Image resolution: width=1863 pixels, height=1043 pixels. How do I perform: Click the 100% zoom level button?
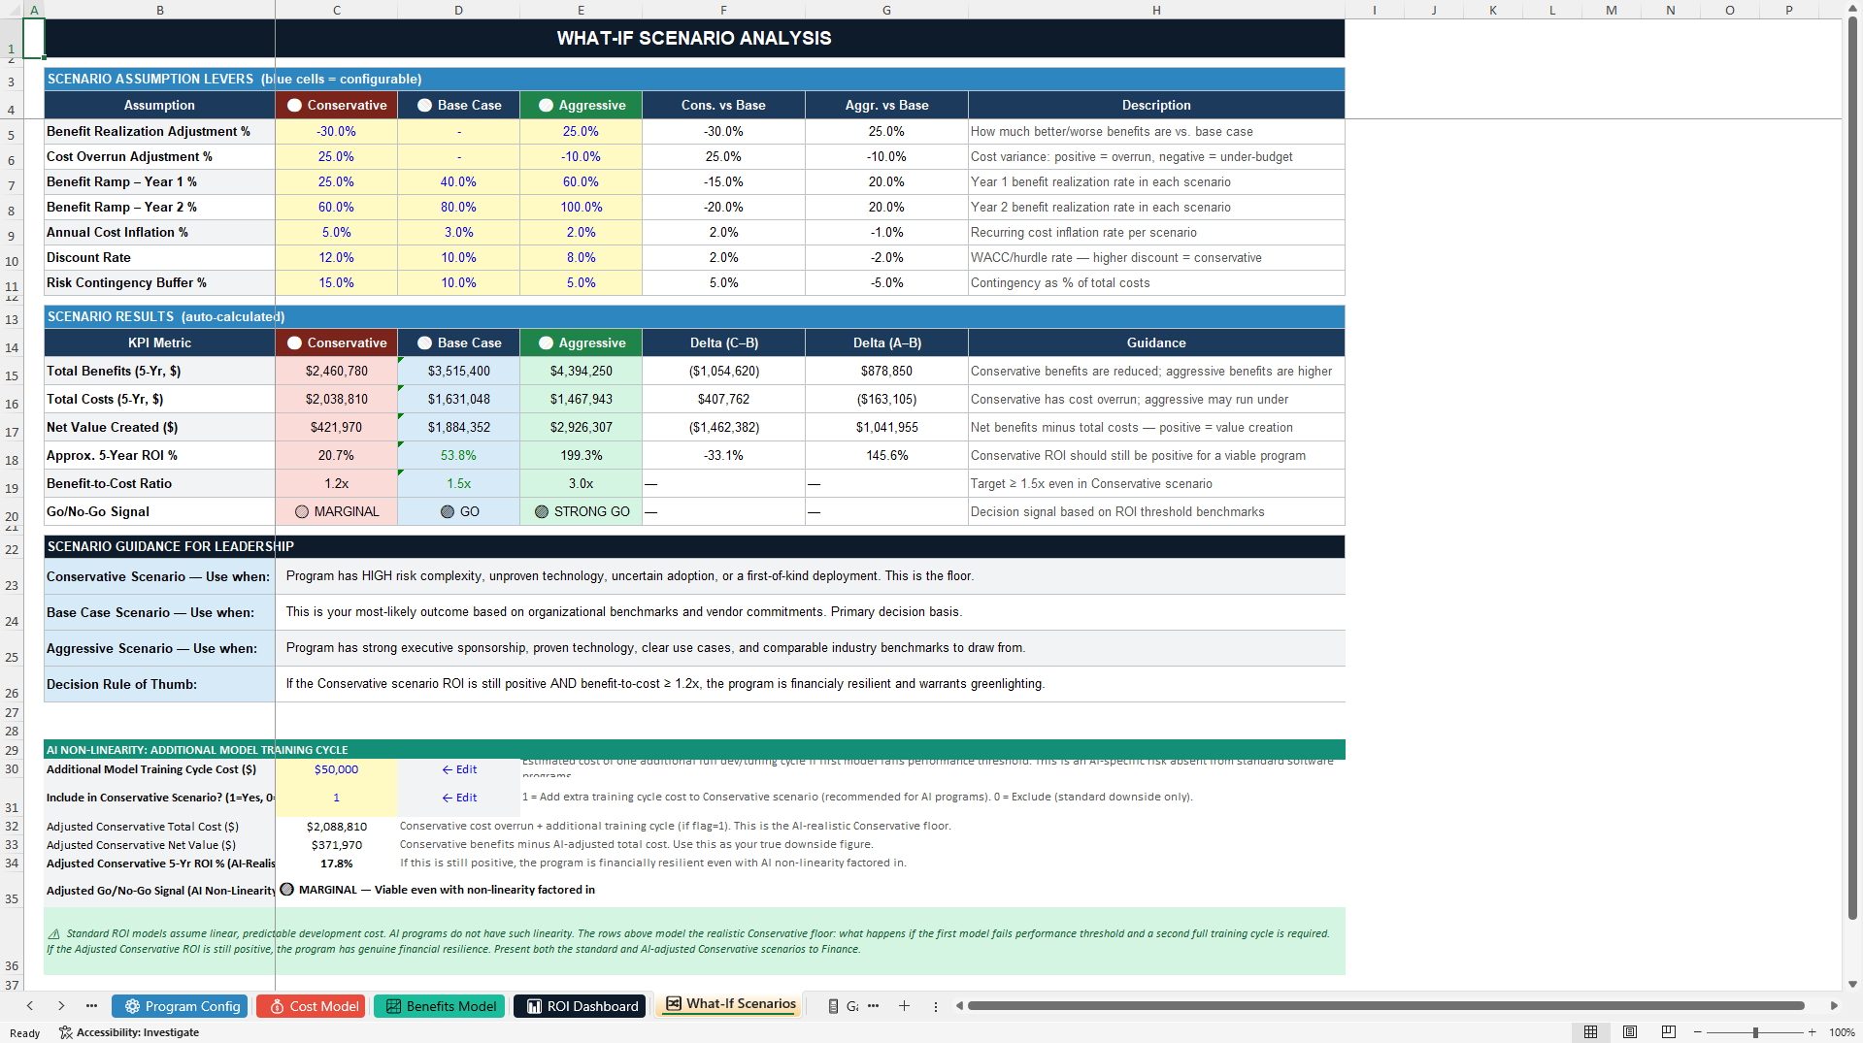[1842, 1032]
